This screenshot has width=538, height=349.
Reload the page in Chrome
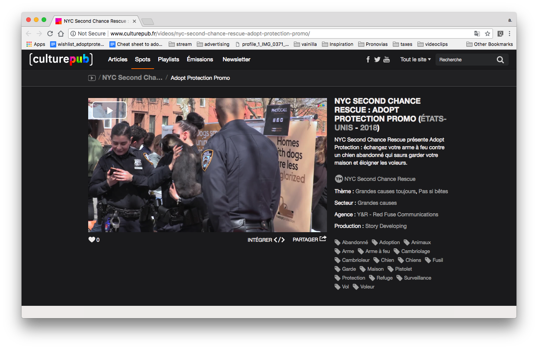point(50,34)
